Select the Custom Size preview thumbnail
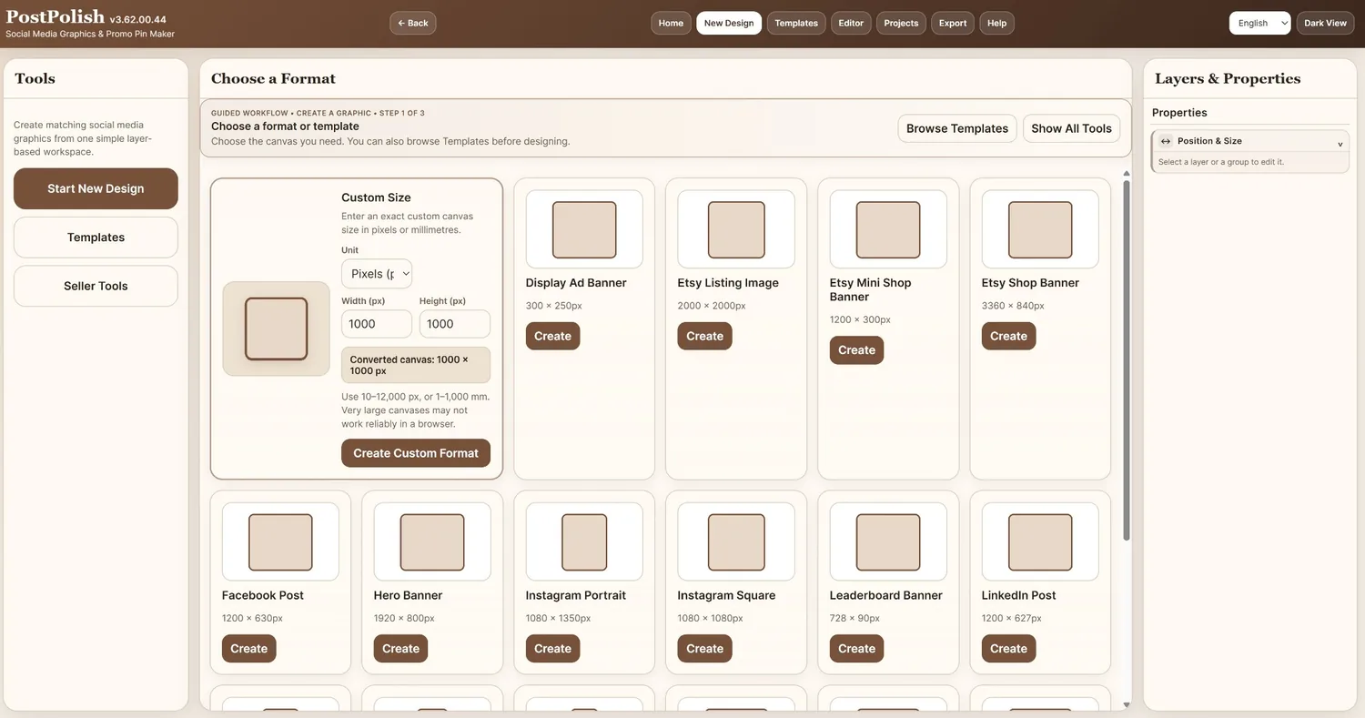The width and height of the screenshot is (1365, 718). pyautogui.click(x=276, y=329)
